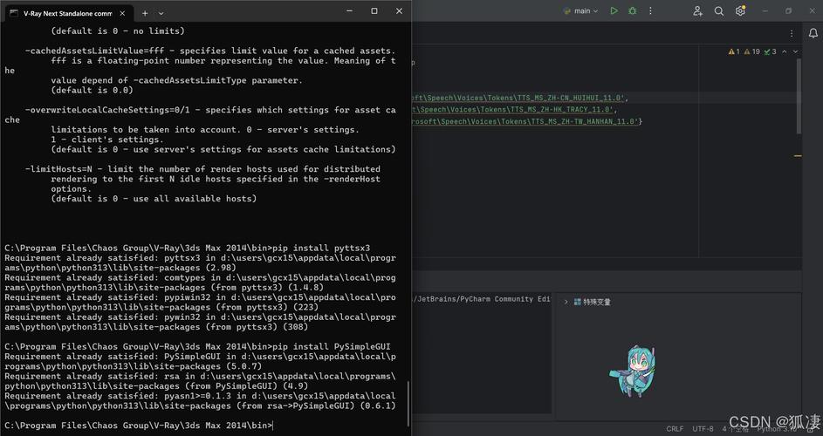Open the TTS_MS_ZH-CN_HUIHUI_11.0 registry path link
Viewport: 823px width, 436px height.
tap(518, 99)
